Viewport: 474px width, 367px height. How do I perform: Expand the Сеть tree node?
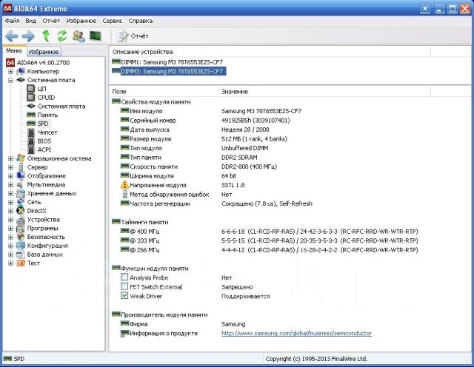tap(10, 202)
